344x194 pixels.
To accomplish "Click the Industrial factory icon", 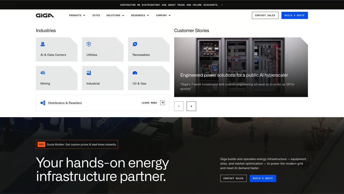I will click(89, 73).
